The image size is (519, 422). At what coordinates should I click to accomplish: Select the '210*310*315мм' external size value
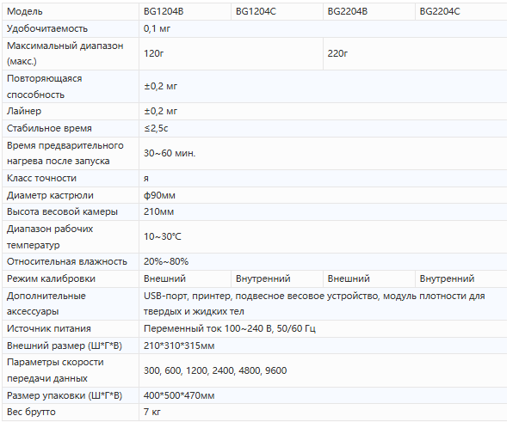tap(179, 346)
